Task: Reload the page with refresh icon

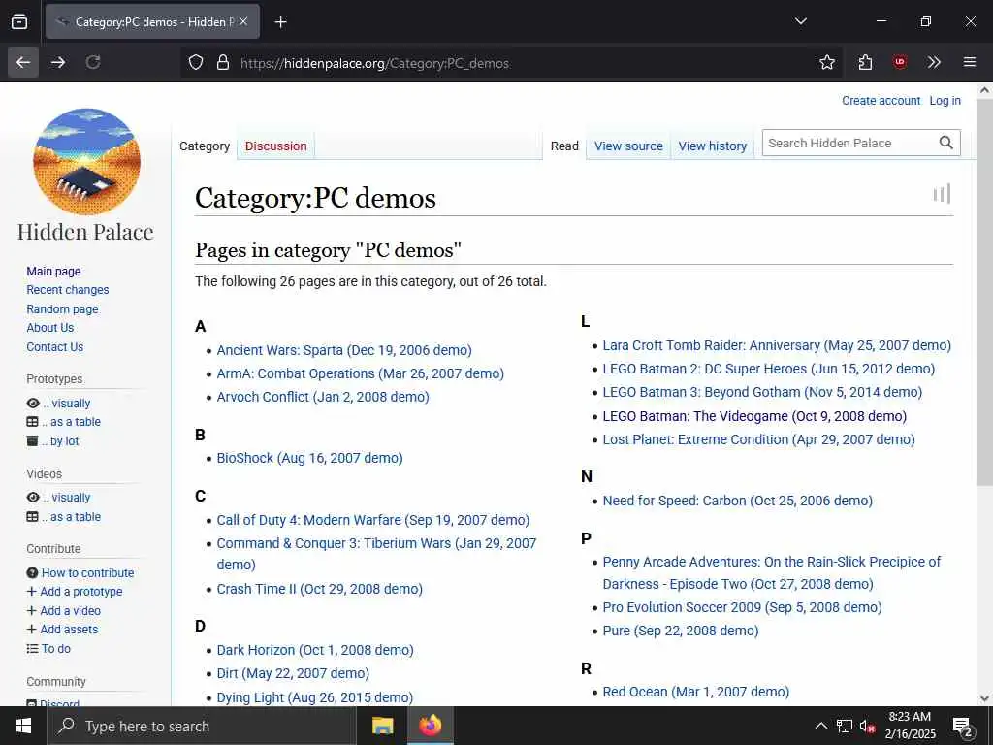Action: tap(93, 62)
